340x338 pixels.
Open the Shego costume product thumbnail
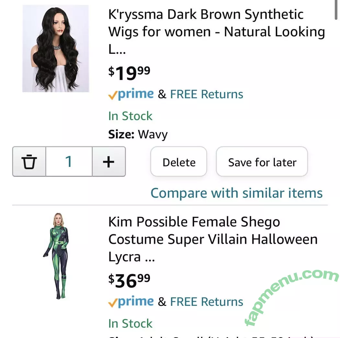coord(56,256)
